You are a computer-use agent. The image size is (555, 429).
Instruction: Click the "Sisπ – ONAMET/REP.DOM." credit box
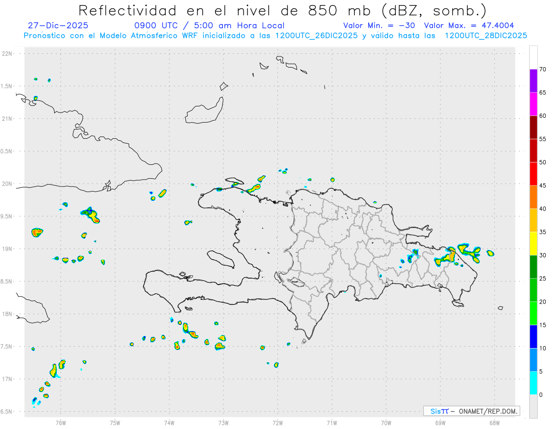[x=471, y=411]
